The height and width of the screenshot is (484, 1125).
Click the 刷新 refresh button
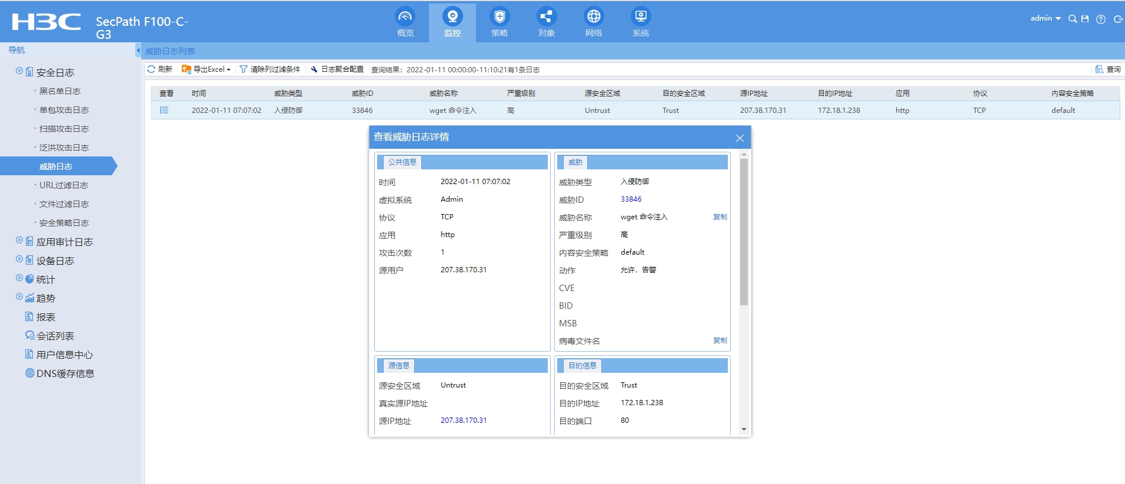[x=160, y=69]
